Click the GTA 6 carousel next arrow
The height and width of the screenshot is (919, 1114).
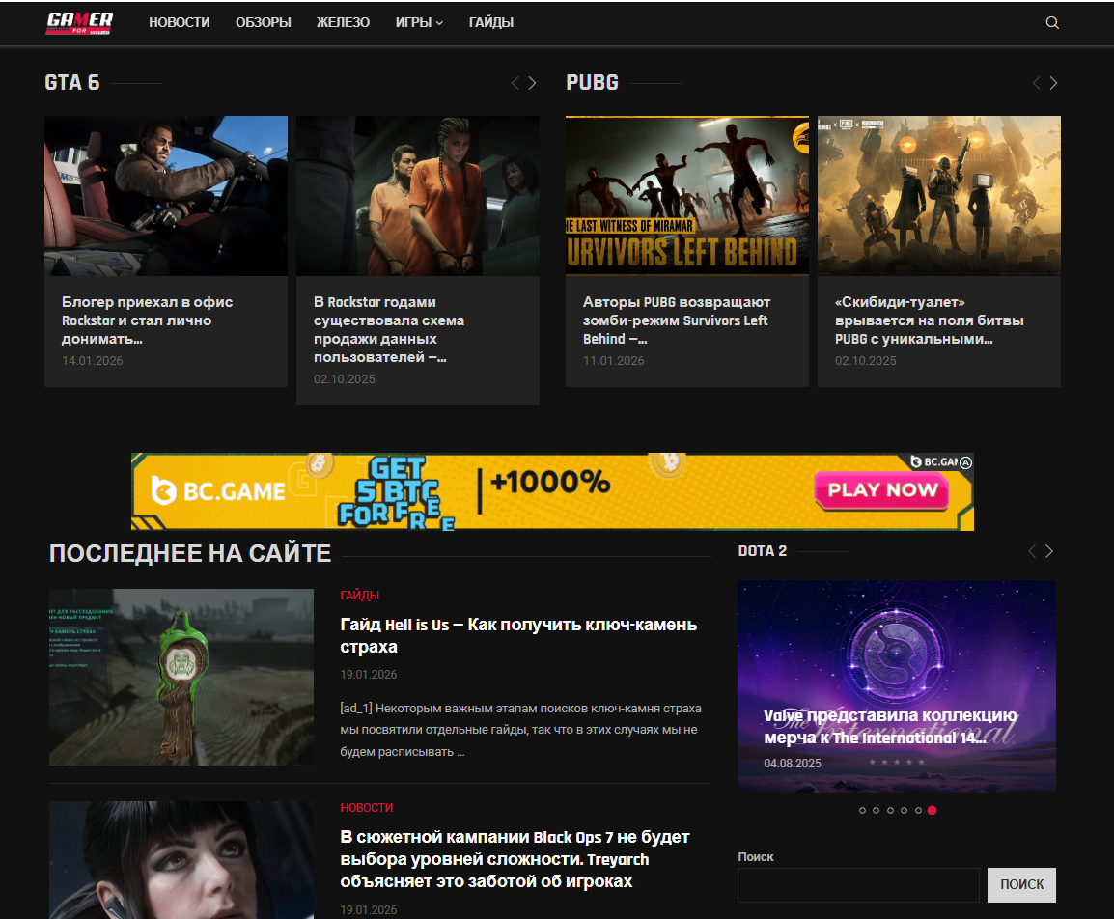532,83
